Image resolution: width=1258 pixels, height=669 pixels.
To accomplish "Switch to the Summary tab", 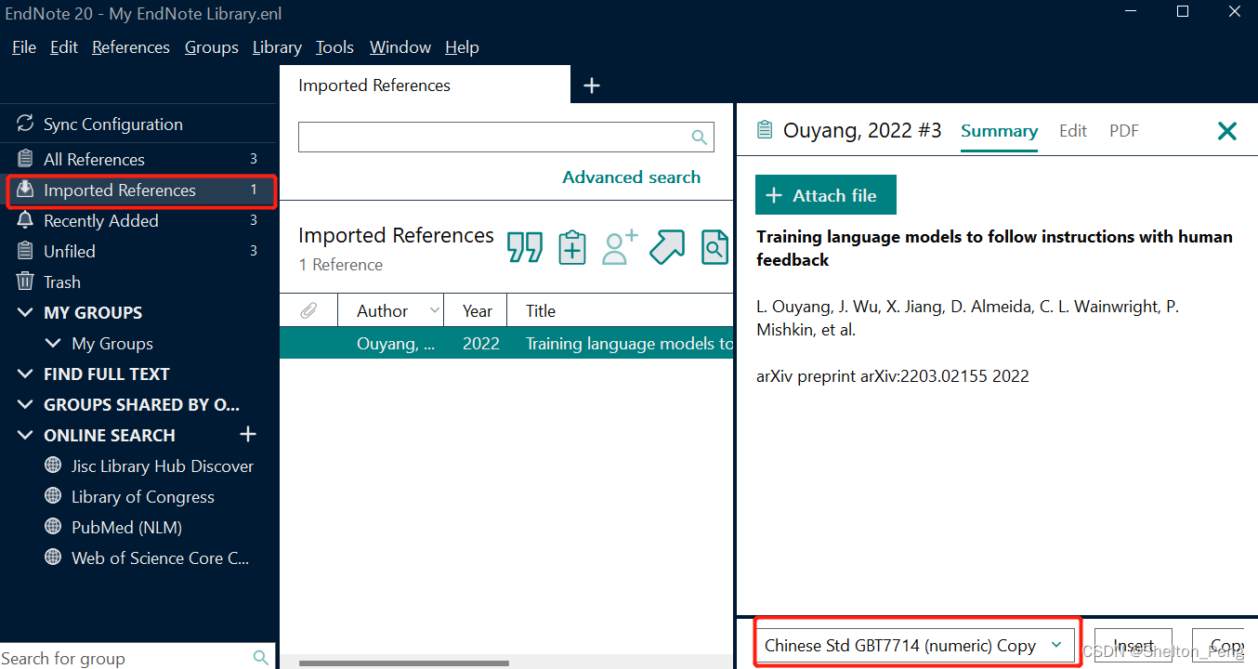I will coord(999,131).
